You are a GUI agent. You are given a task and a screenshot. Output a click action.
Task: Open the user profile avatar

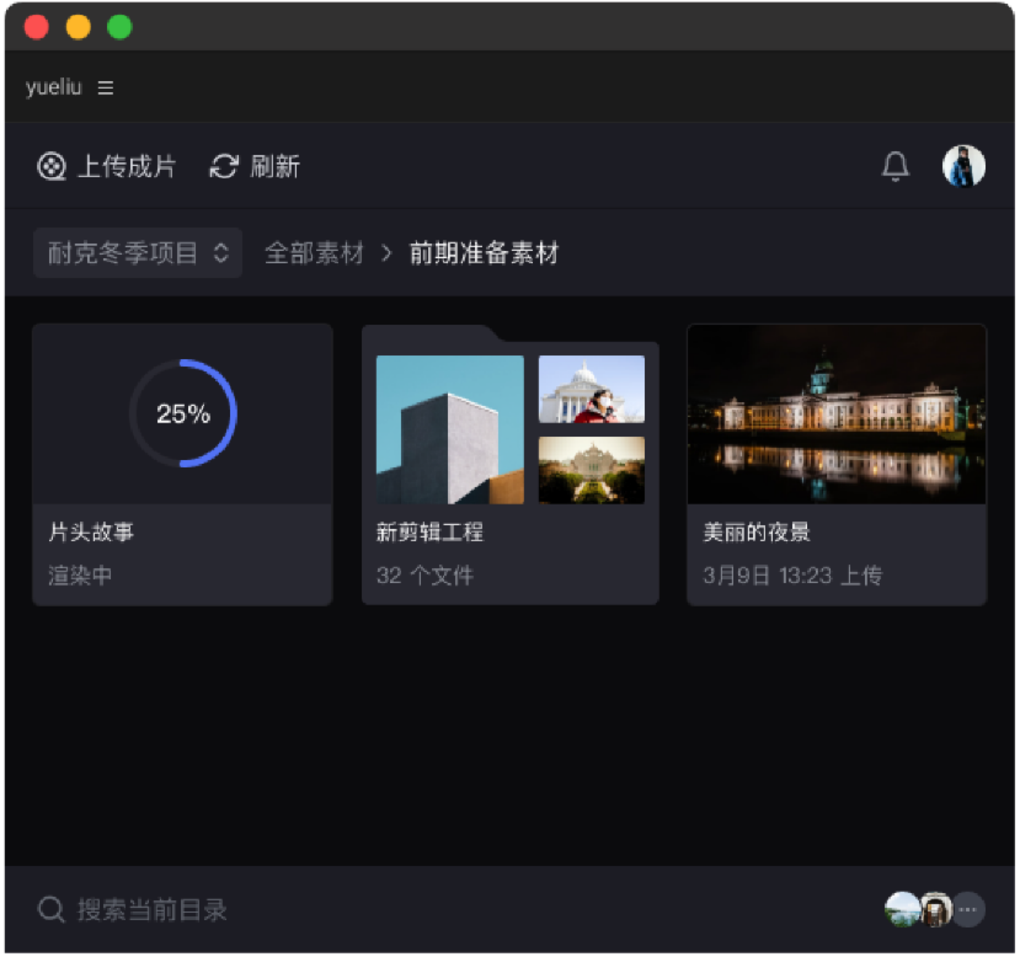point(963,166)
